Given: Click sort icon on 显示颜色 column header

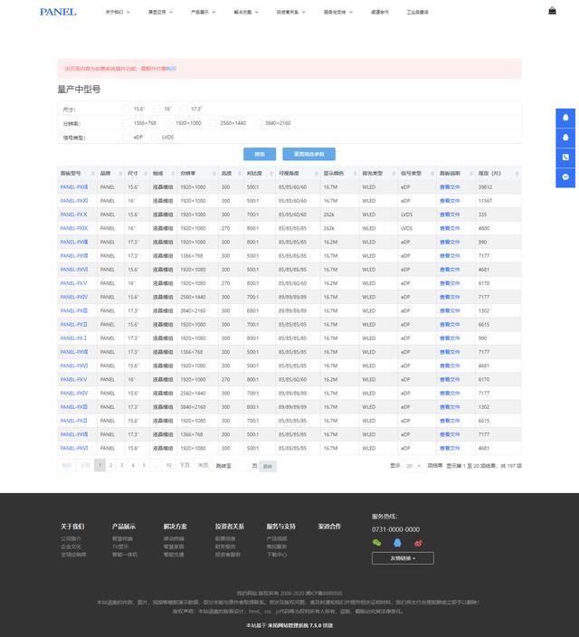Looking at the screenshot, I should click(x=355, y=174).
